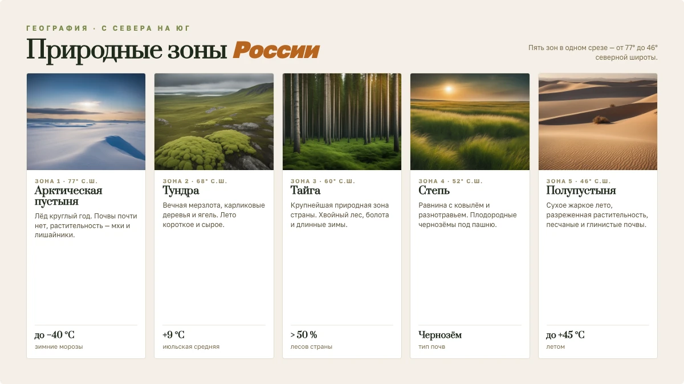Click the 'до +45 °C' summer value
The width and height of the screenshot is (684, 384).
click(565, 335)
